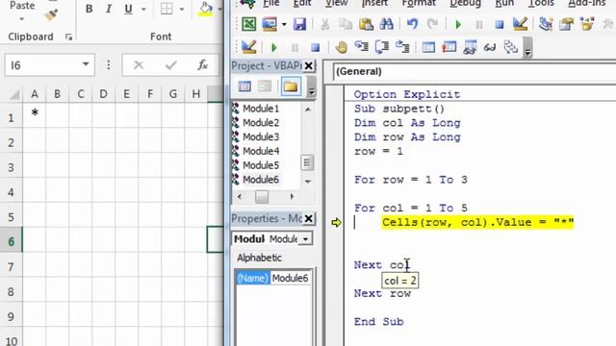Click the View Microsoft Excel icon in VBA toolbar
The image size is (616, 346).
click(x=248, y=24)
